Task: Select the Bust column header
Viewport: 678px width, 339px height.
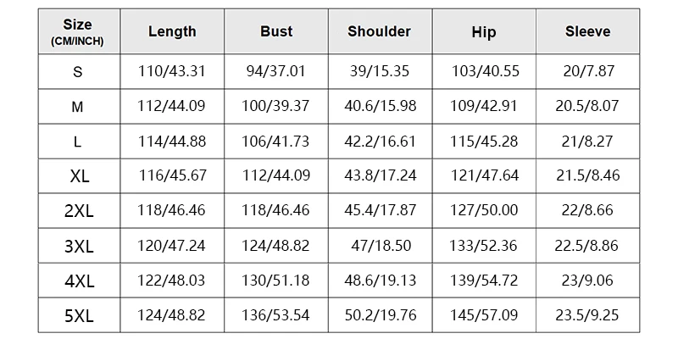Action: click(x=276, y=31)
